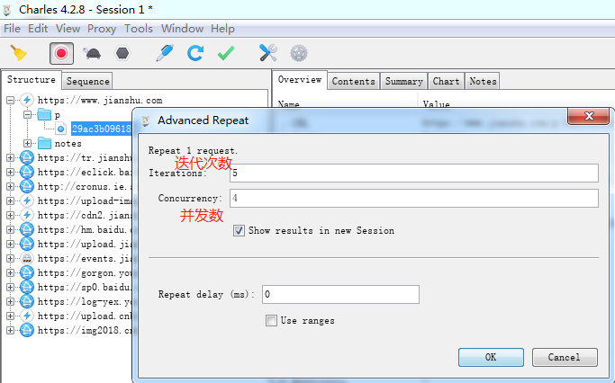Viewport: 615px width, 383px height.
Task: Switch to the Contents tab
Action: (x=353, y=81)
